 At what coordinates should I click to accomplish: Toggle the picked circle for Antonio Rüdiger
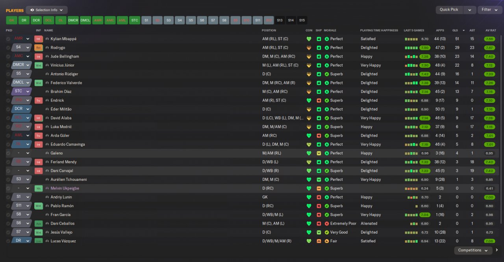pos(8,74)
